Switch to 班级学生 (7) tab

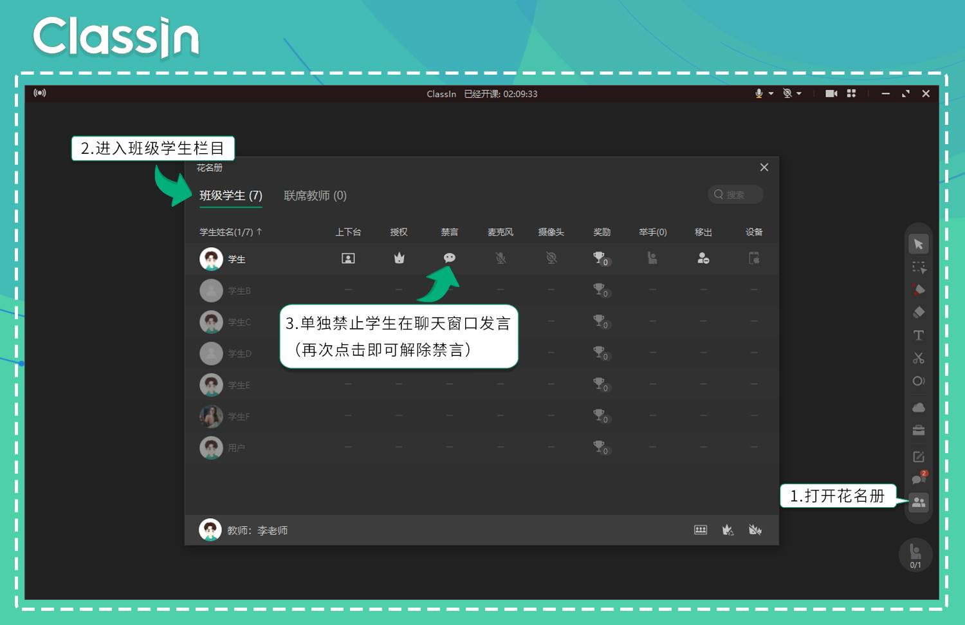pos(231,195)
